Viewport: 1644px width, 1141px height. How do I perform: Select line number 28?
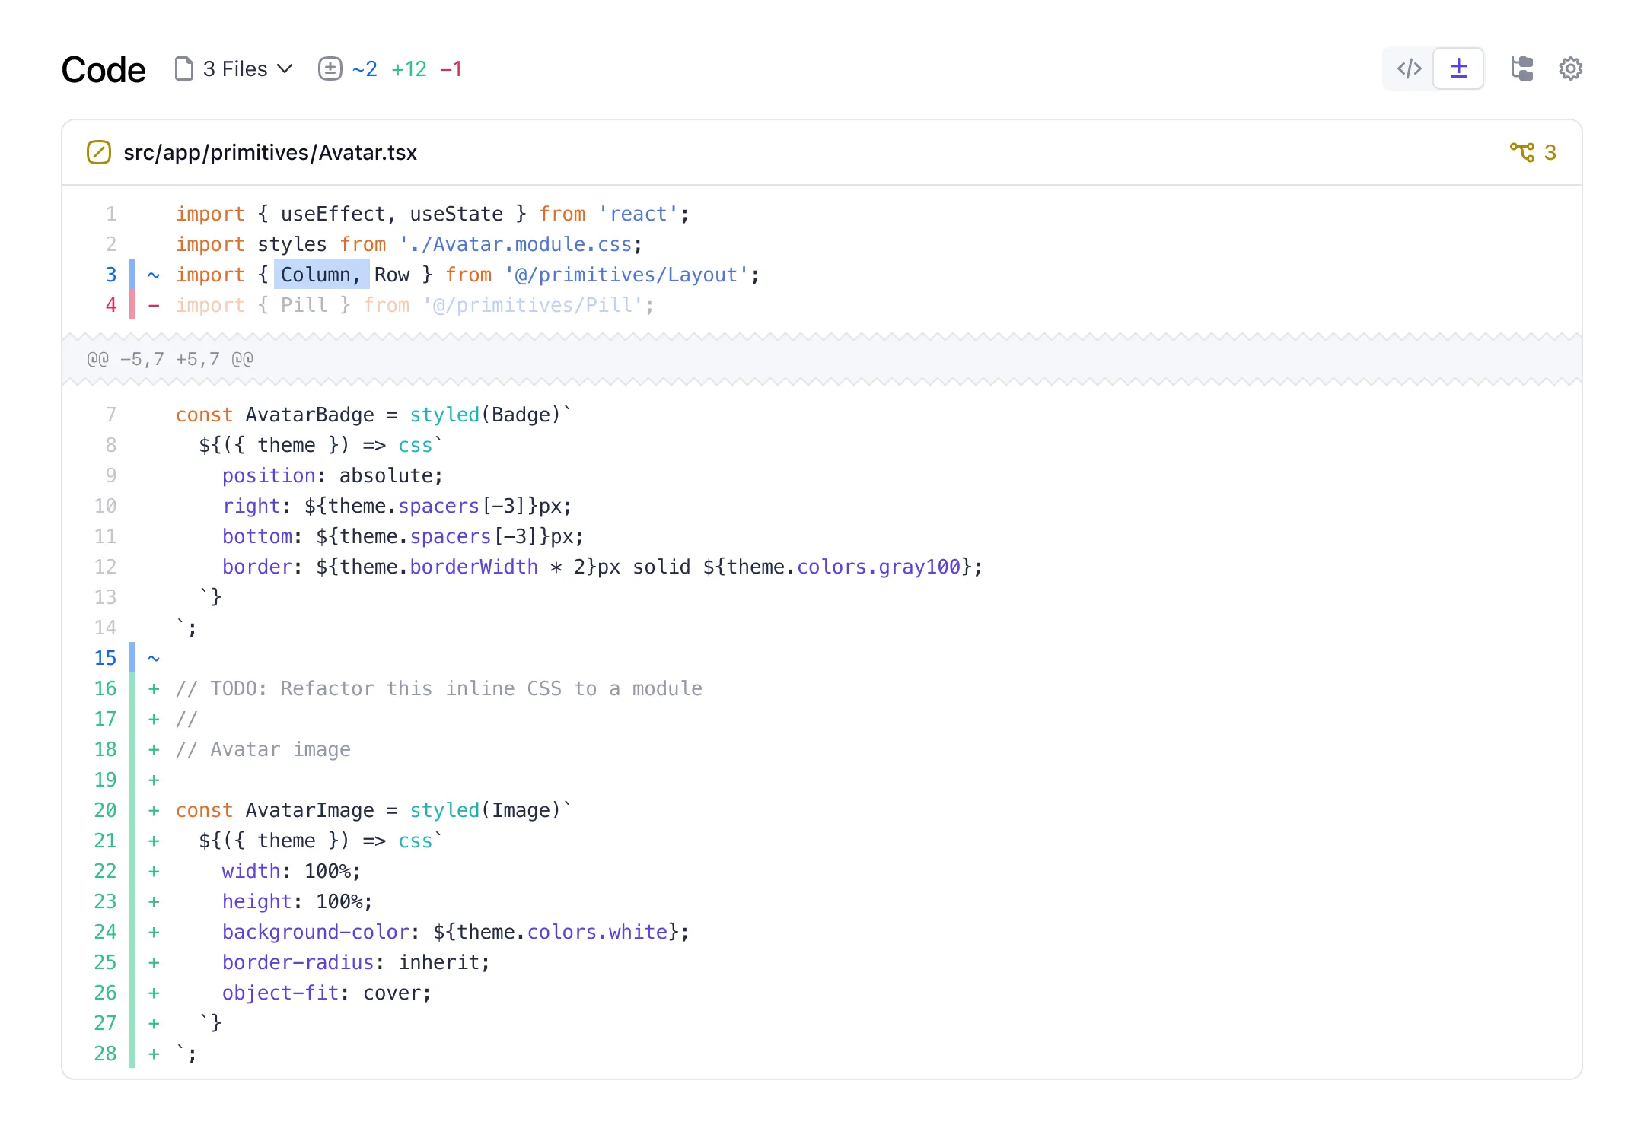[105, 1054]
